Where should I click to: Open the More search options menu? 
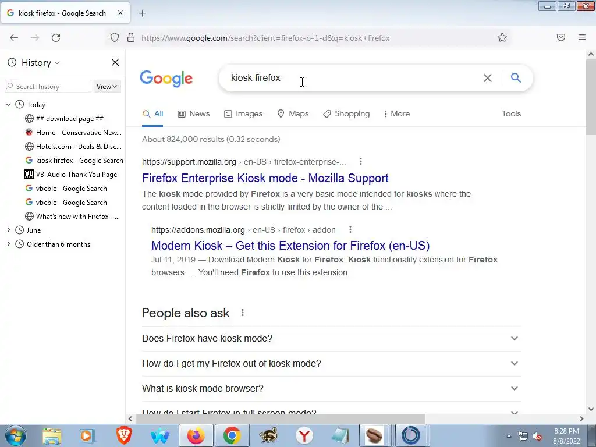[397, 113]
